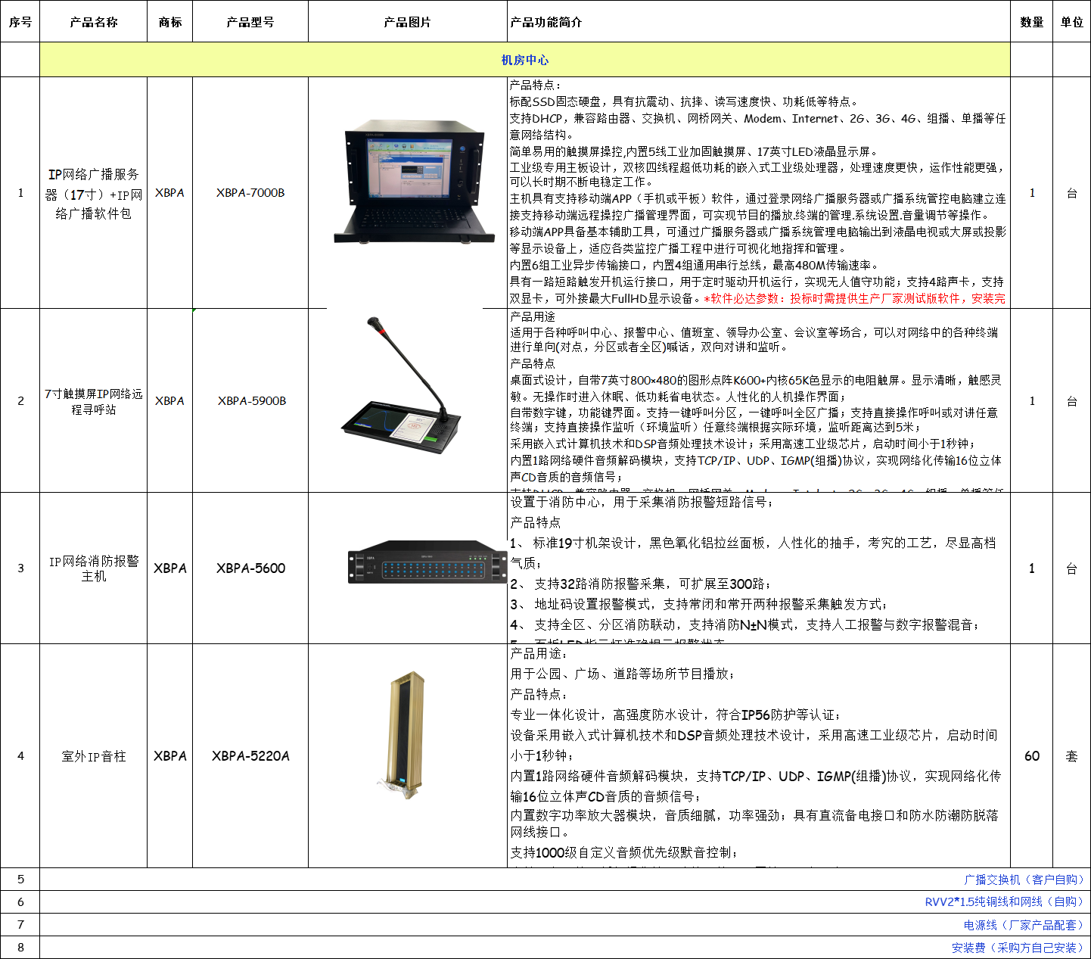Click the row number 8 cell

[x=20, y=948]
